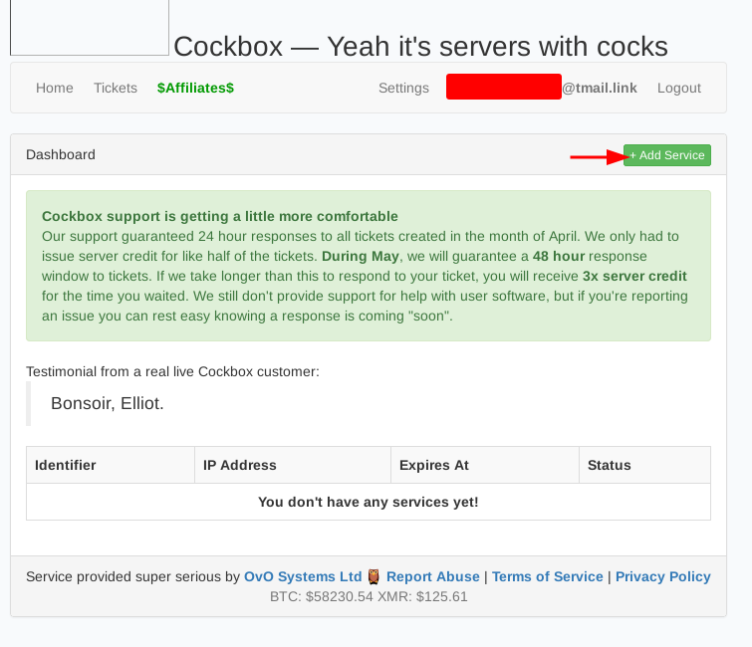This screenshot has height=647, width=752.
Task: Open account Settings in the navbar
Action: point(403,88)
